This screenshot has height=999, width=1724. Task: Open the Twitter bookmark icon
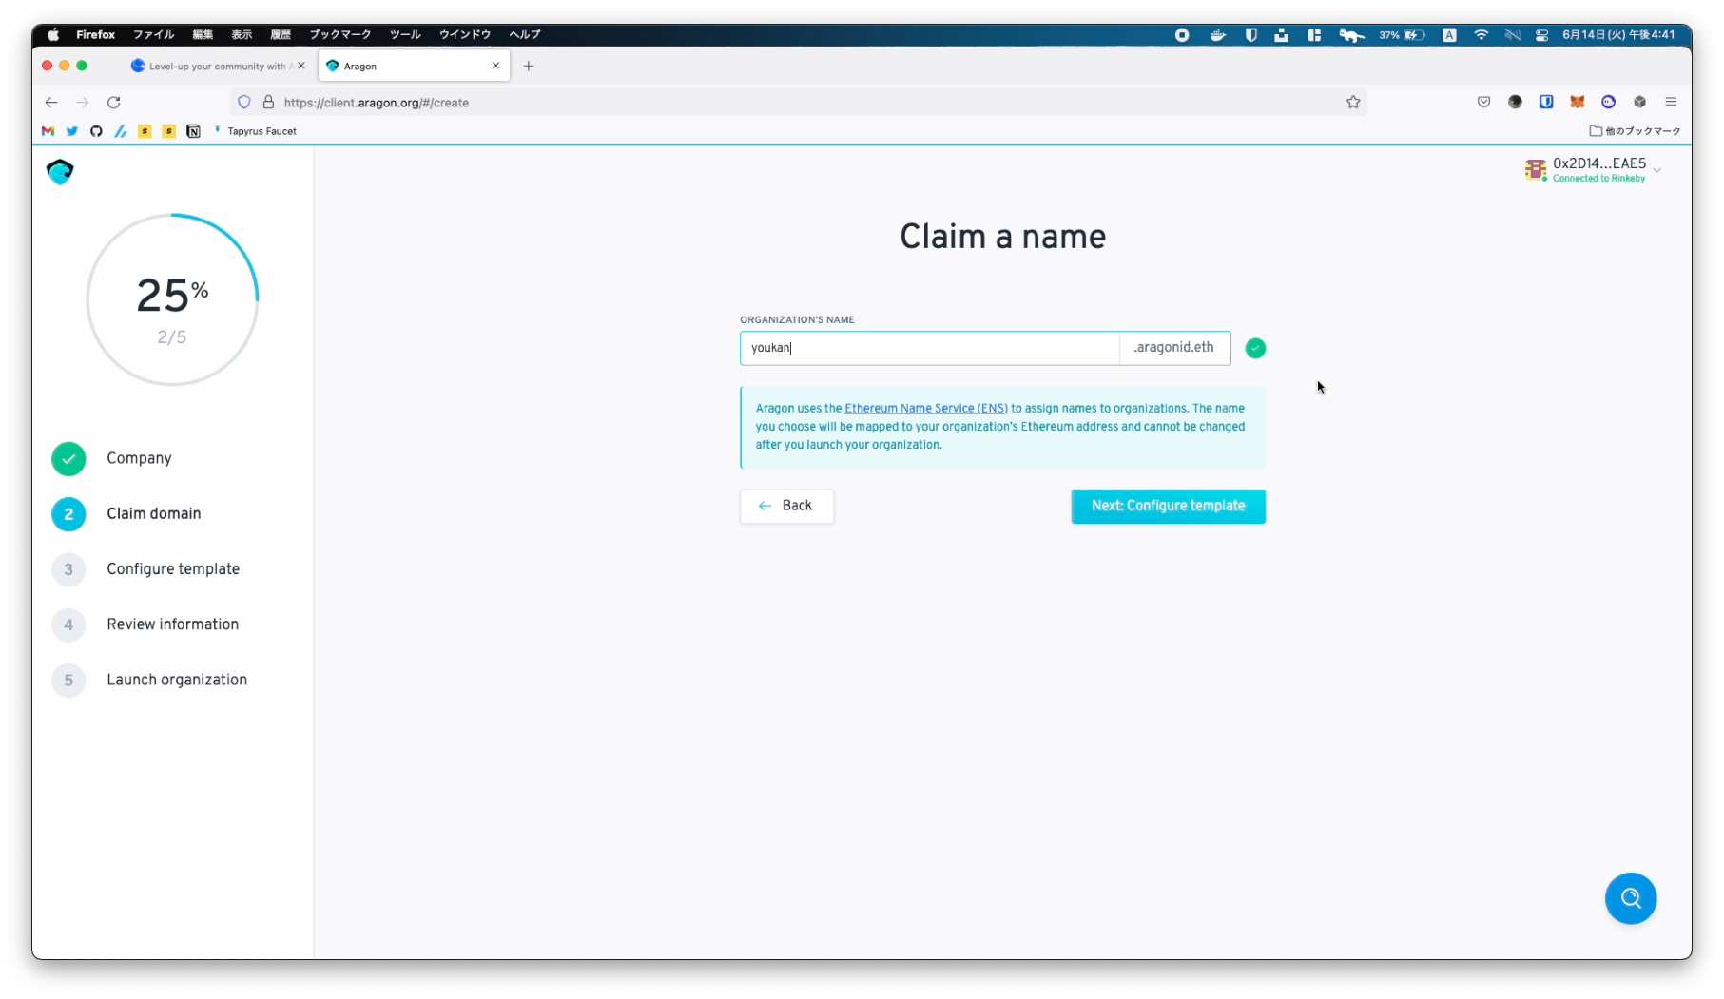click(x=72, y=131)
